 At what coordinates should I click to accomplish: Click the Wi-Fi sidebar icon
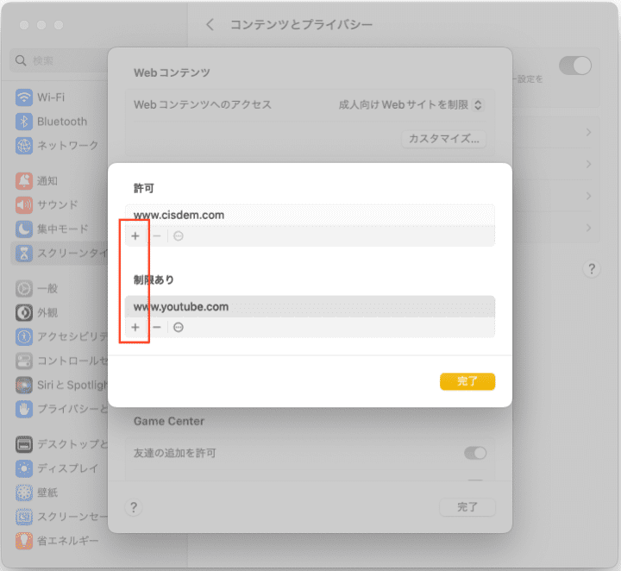pos(24,97)
